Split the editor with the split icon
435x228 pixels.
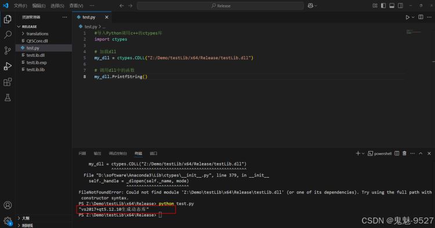421,17
